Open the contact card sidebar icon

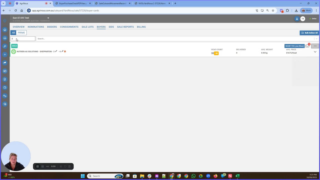coord(5,71)
